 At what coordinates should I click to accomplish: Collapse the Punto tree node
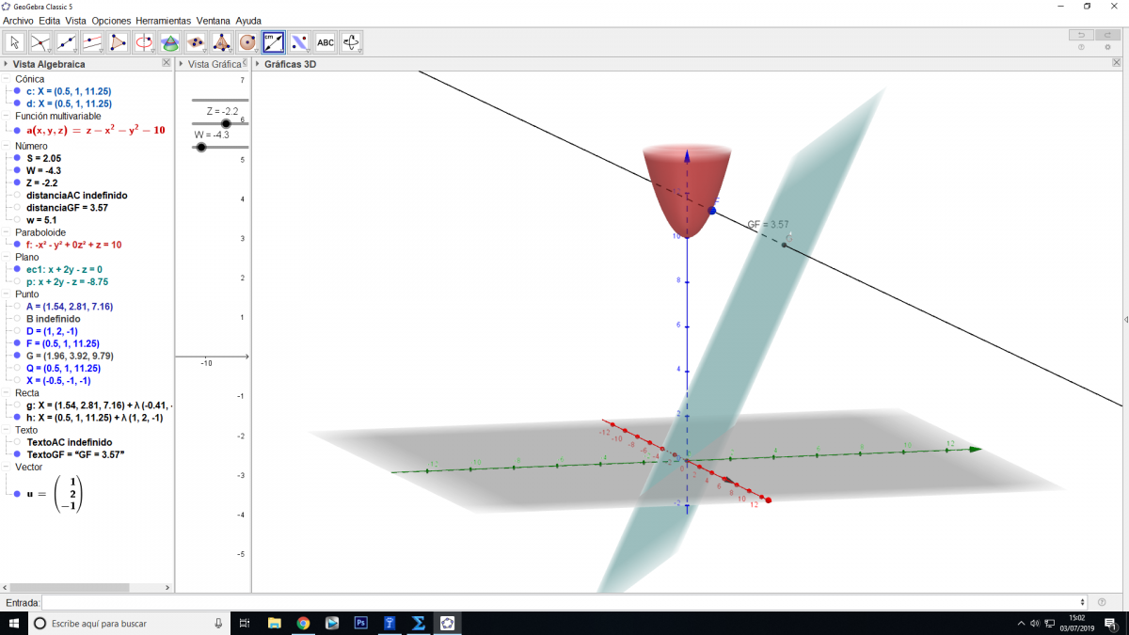(x=7, y=294)
